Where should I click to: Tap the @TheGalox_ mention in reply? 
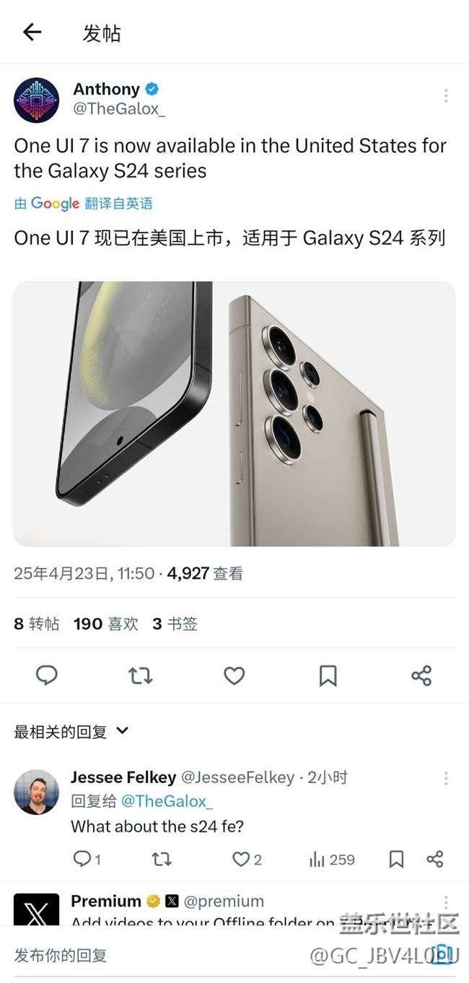[167, 801]
